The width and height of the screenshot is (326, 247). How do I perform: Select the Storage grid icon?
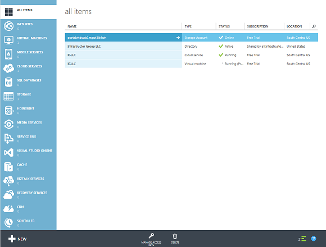pyautogui.click(x=9, y=97)
